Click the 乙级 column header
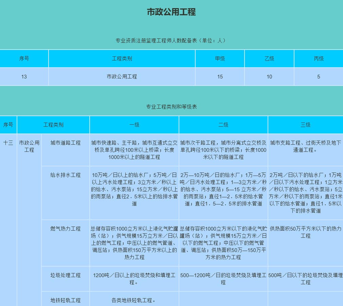Viewport: 343px width, 306px height. [269, 58]
